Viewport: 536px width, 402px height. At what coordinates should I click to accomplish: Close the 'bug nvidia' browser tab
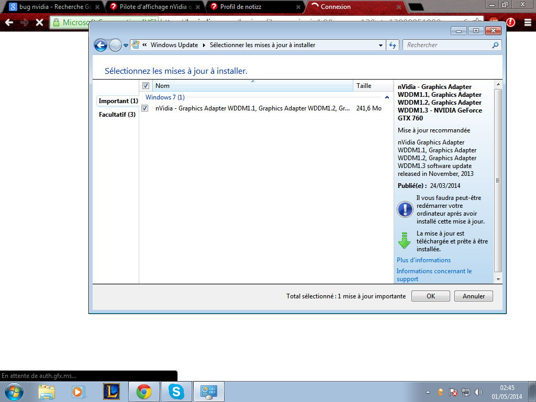click(x=97, y=7)
